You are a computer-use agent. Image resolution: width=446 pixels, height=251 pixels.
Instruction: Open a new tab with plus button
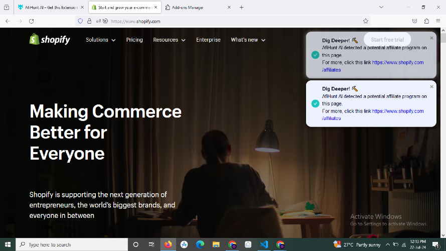pyautogui.click(x=241, y=8)
